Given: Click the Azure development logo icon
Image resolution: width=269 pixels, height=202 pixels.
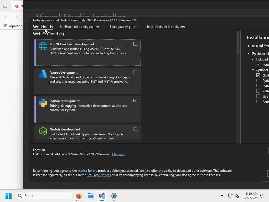Looking at the screenshot, I should coord(43,74).
